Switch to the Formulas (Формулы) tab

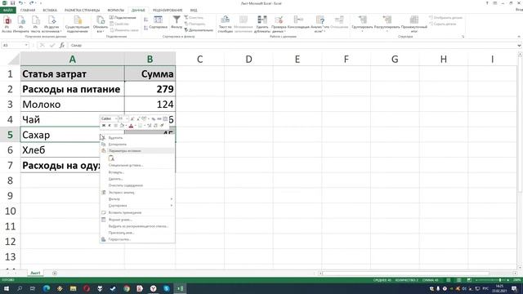coord(116,10)
